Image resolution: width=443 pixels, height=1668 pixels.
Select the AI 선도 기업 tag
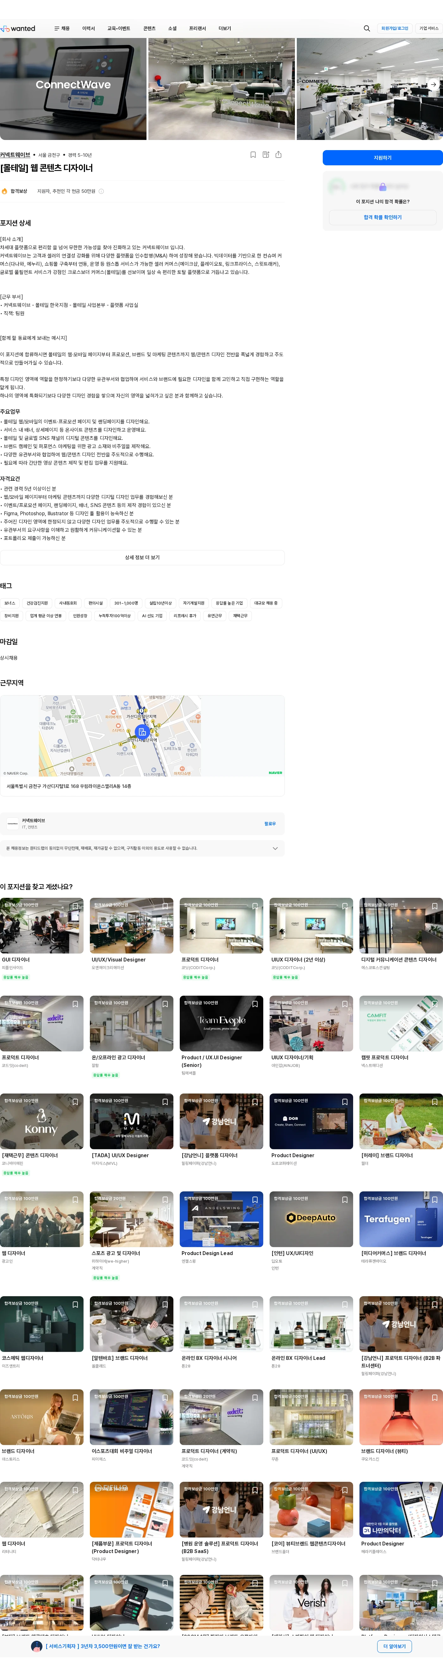(x=152, y=616)
